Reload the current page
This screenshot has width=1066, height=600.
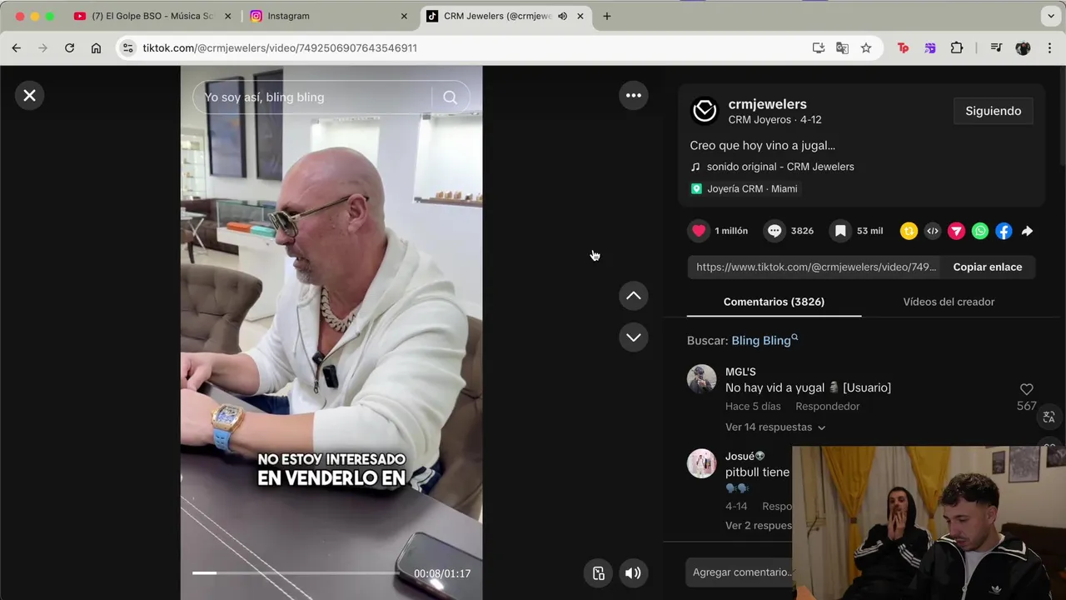[69, 48]
